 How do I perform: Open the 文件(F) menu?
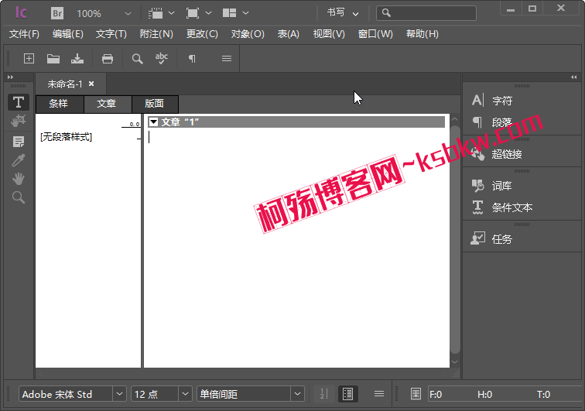point(24,34)
